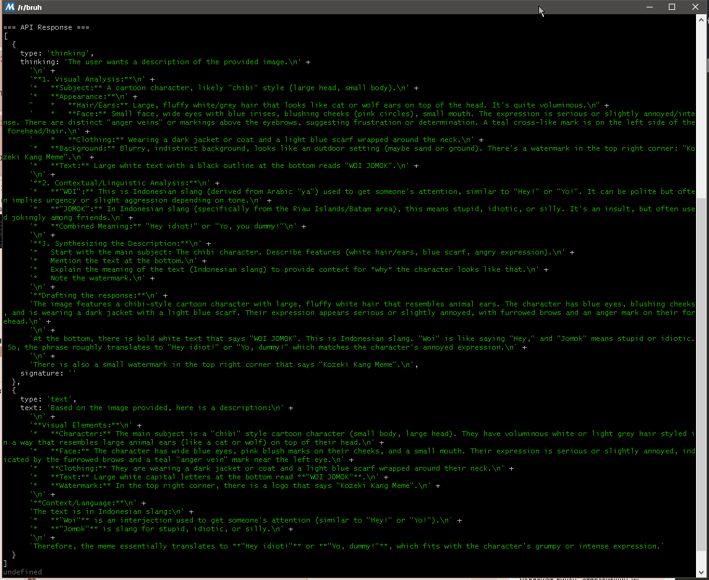Click the '/r/bruh' window title text
The image size is (709, 580).
(x=30, y=7)
